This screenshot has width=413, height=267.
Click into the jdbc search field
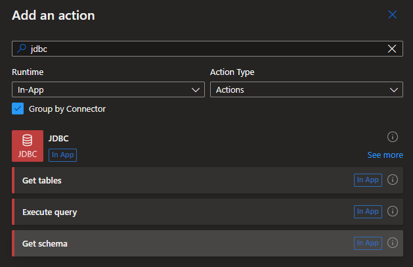[x=197, y=49]
